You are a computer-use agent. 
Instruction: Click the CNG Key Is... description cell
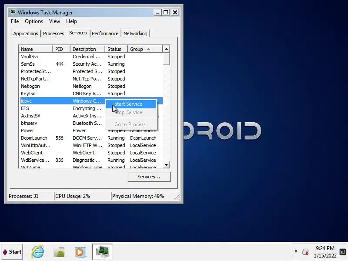[87, 94]
